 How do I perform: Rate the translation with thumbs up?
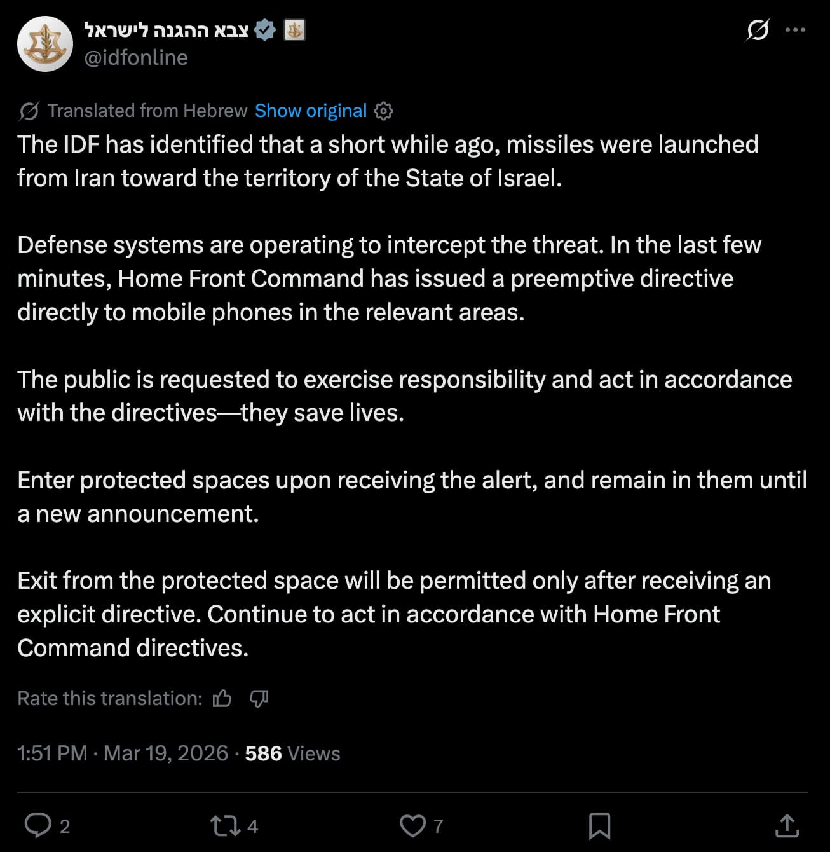pos(222,699)
